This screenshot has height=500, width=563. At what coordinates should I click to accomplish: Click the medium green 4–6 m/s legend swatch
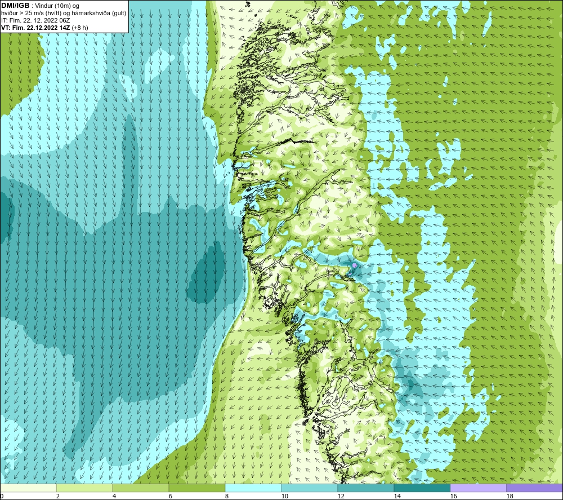141,488
